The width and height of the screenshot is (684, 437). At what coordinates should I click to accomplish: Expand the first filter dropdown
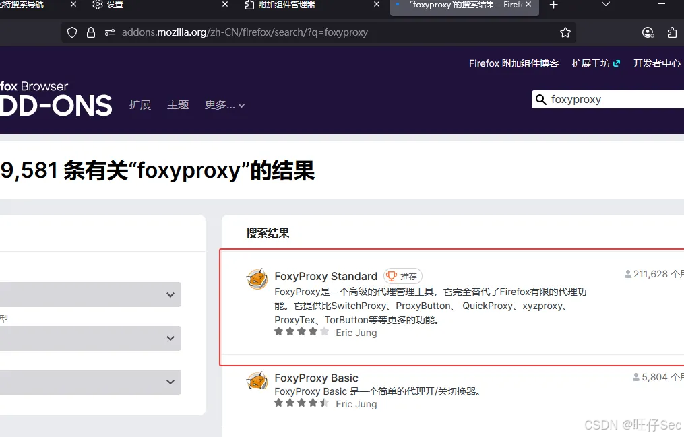tap(90, 294)
